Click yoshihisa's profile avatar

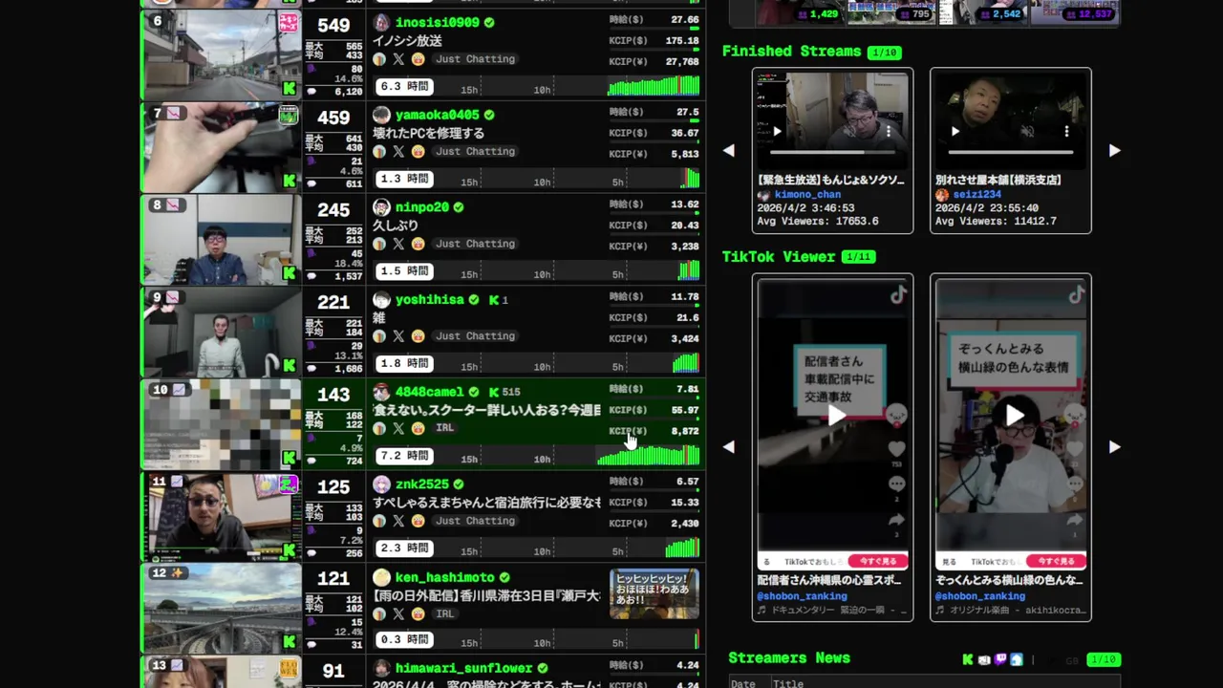(381, 299)
